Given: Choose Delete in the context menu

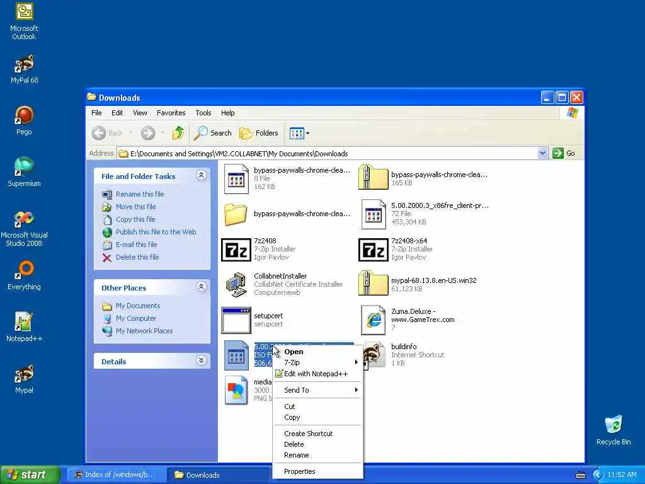Looking at the screenshot, I should click(x=317, y=444).
